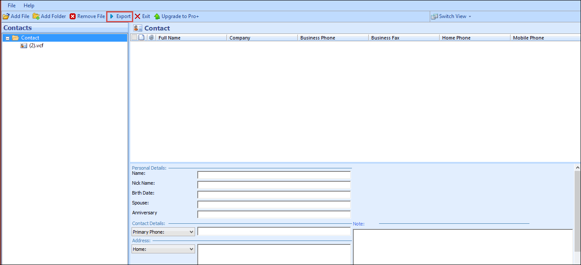This screenshot has width=581, height=265.
Task: Sort by Business Phone column
Action: (x=333, y=38)
